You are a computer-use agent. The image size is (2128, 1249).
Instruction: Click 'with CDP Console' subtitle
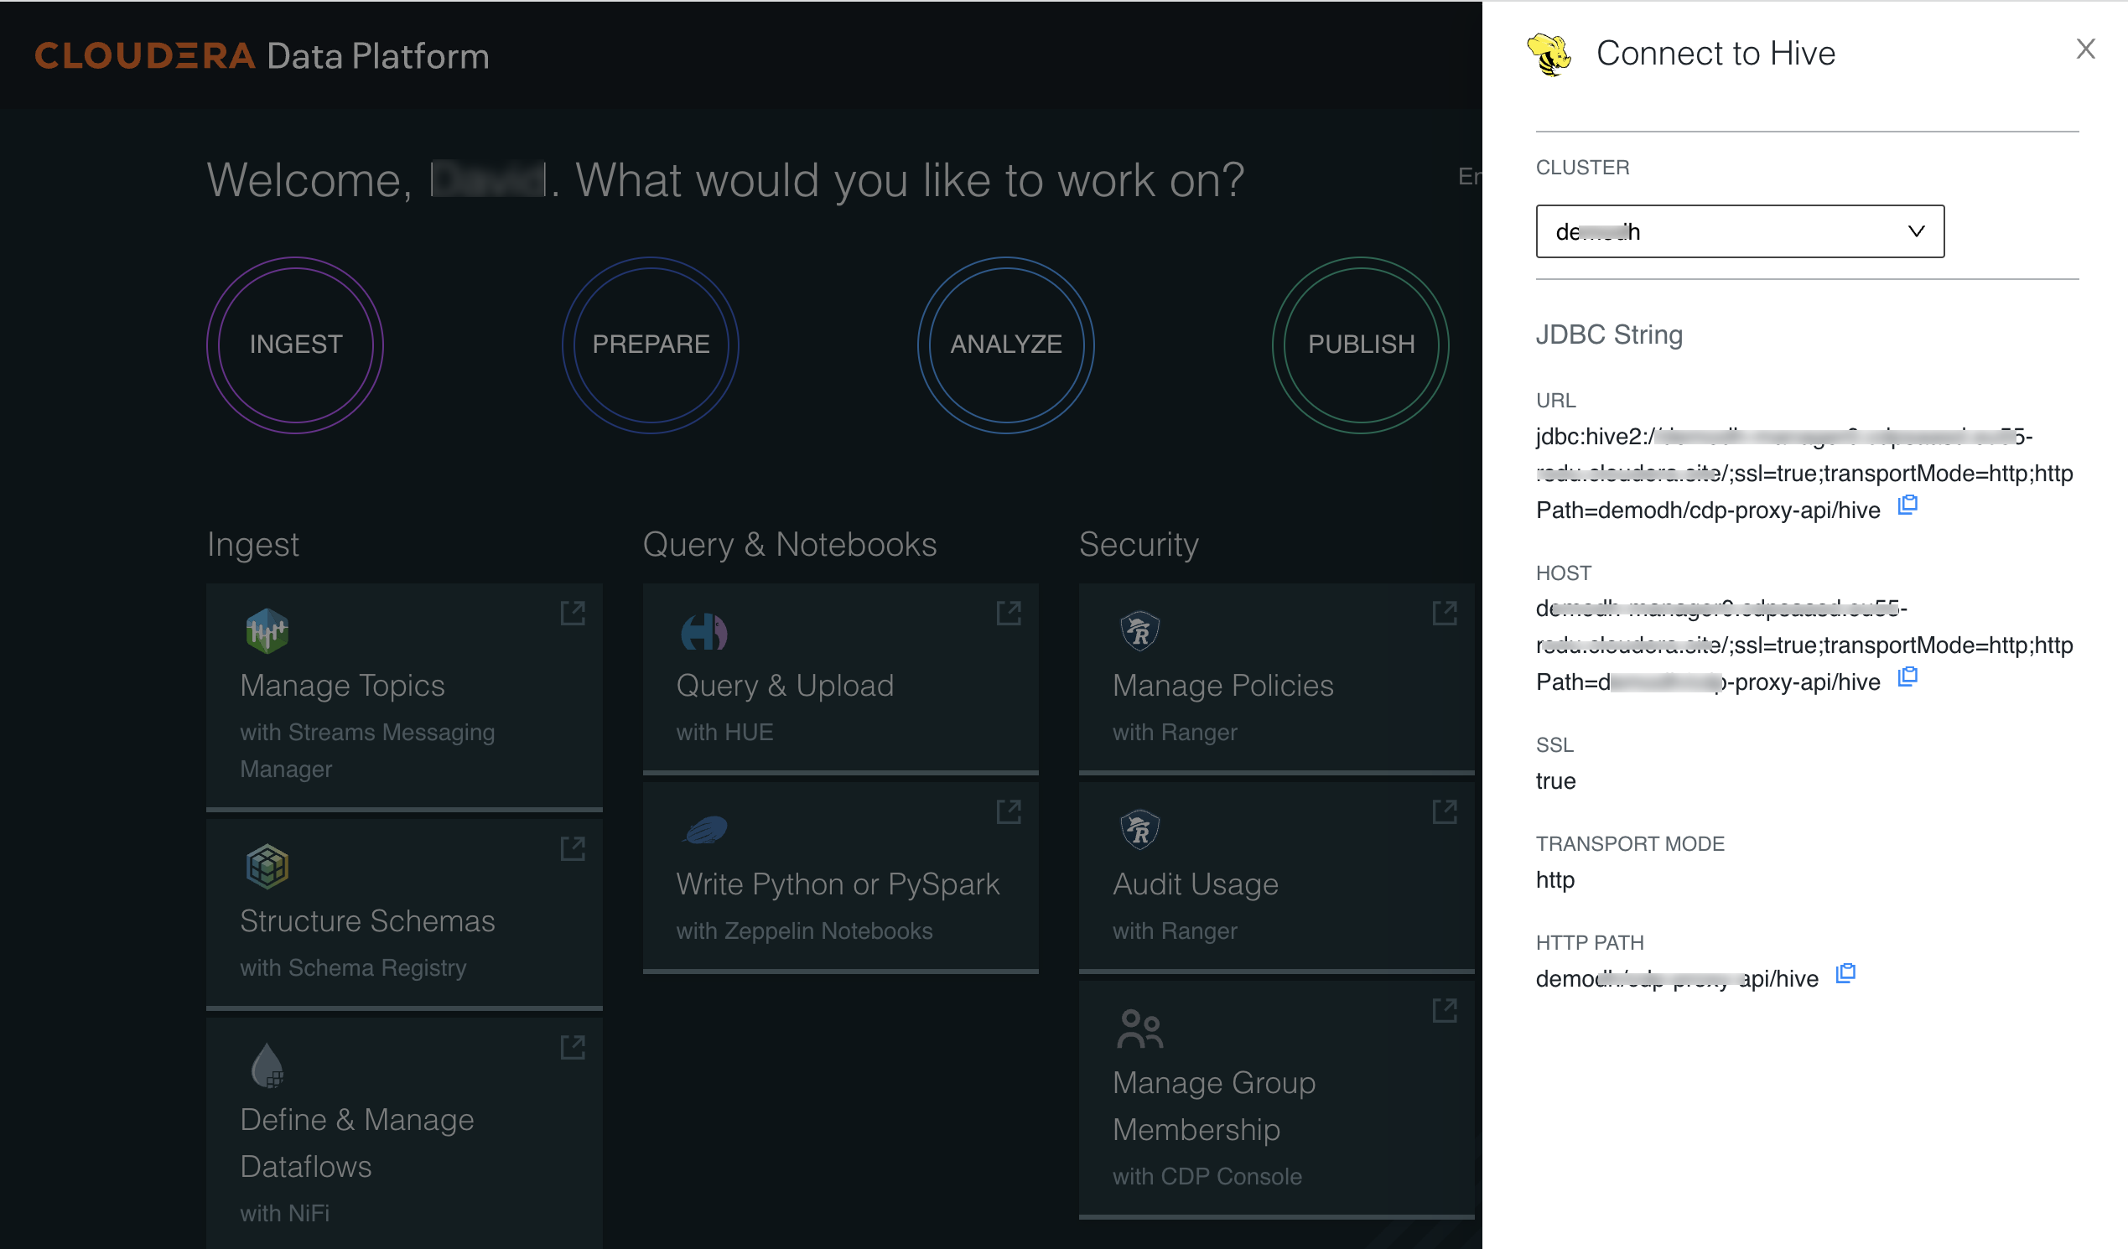(1207, 1176)
